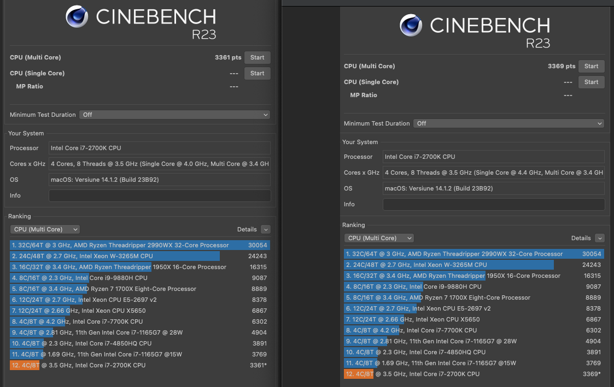Select Threadripper 1950X ranking row in left window
Screen dimensions: 614x387
[140, 267]
